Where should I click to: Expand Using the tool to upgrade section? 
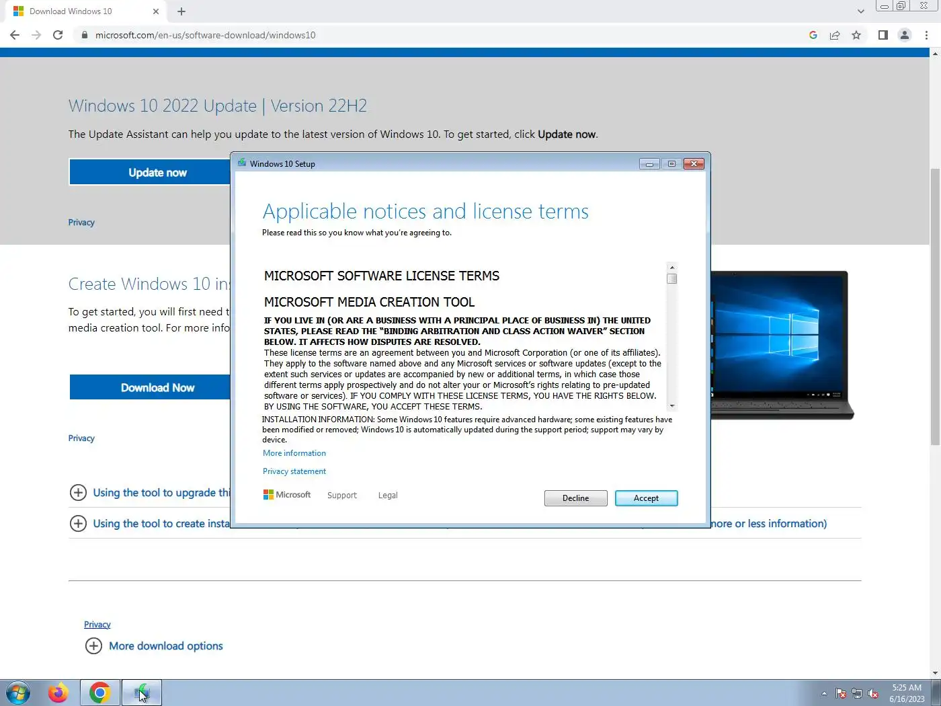pos(149,493)
